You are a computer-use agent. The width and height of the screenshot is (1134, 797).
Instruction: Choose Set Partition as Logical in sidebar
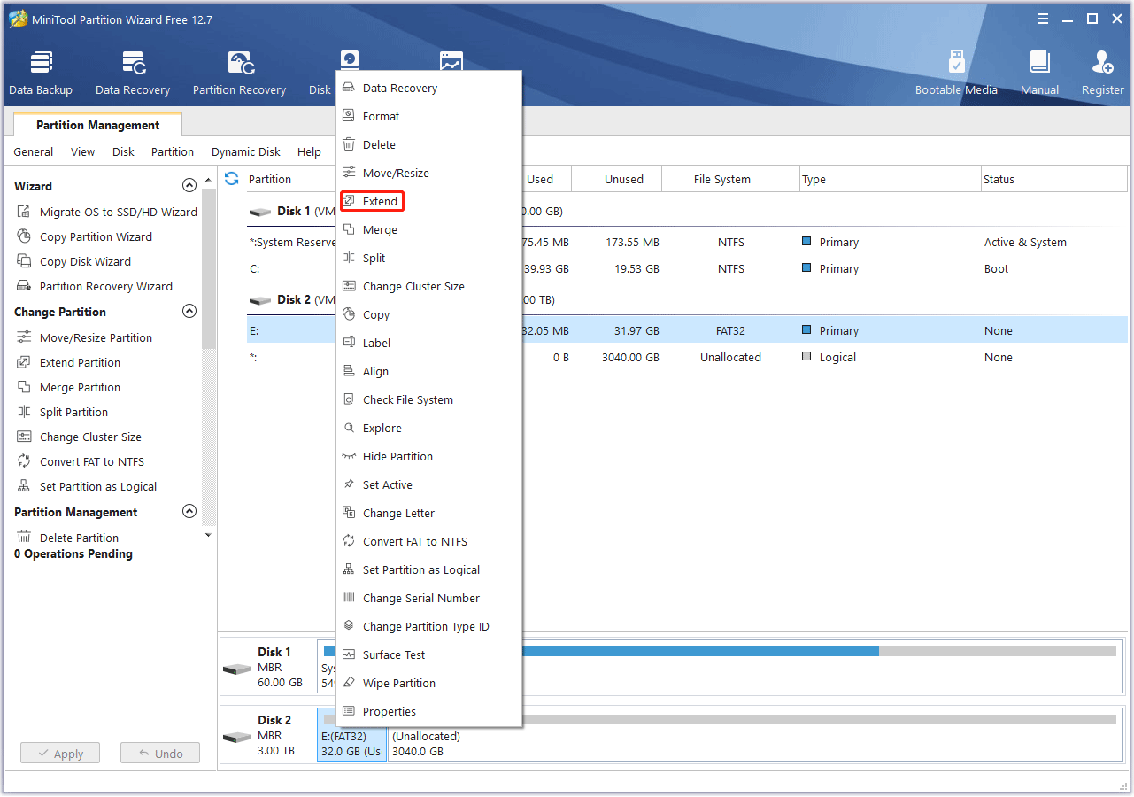[87, 486]
